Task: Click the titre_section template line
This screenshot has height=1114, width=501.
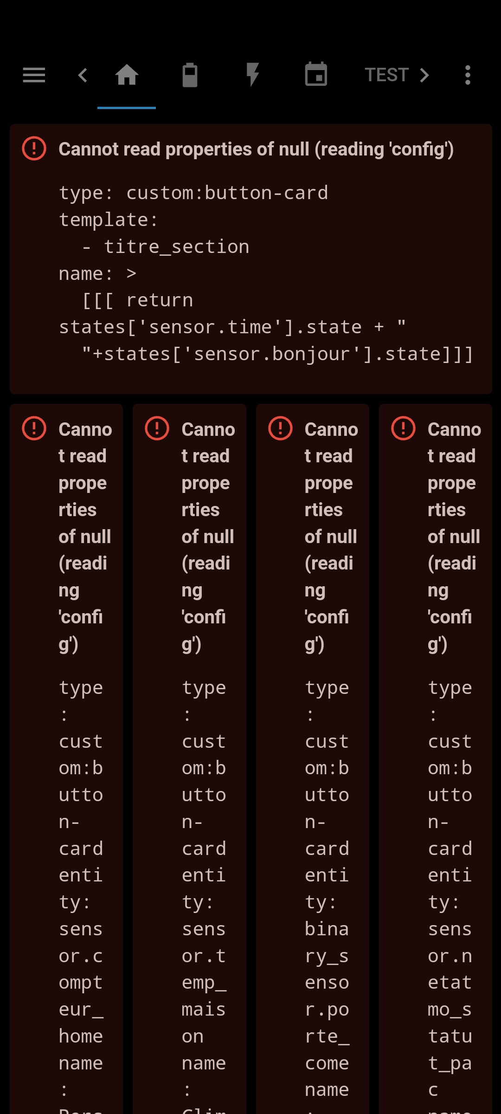Action: [166, 247]
